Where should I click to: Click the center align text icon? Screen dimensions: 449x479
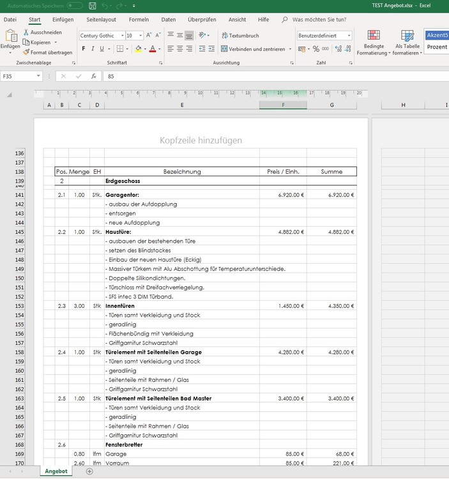coord(180,49)
